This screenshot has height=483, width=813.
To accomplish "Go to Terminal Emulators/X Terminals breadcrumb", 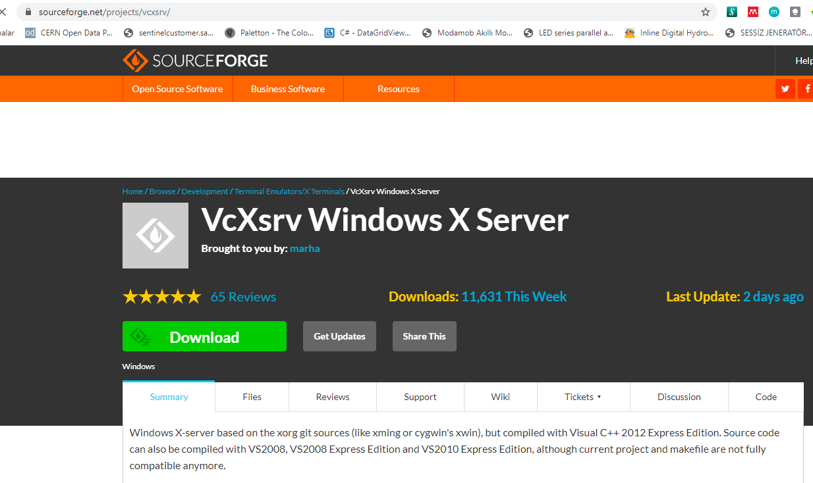I will tap(289, 191).
